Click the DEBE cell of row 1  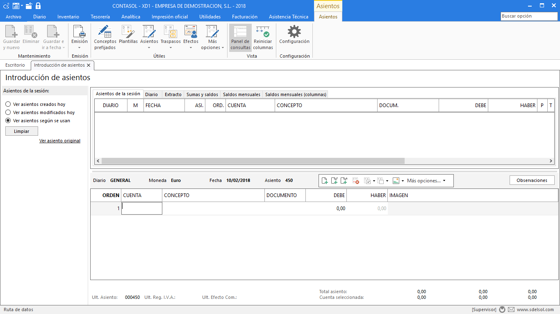pos(326,208)
